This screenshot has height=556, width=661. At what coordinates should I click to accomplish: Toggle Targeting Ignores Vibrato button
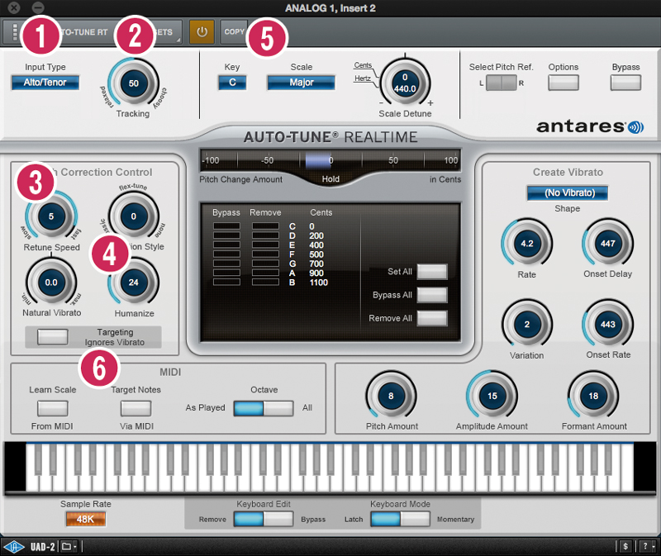[x=53, y=337]
